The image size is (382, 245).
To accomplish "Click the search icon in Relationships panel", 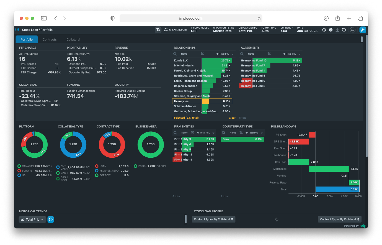I will [x=175, y=54].
